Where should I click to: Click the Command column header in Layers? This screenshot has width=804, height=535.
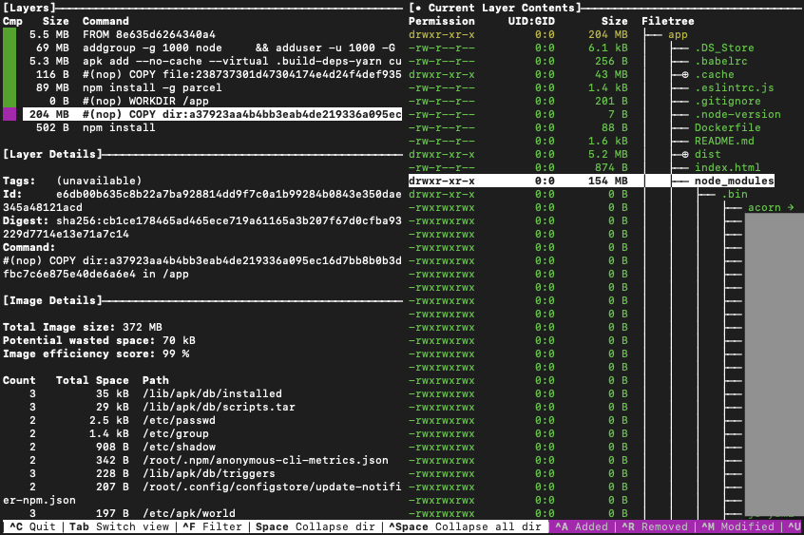coord(105,22)
